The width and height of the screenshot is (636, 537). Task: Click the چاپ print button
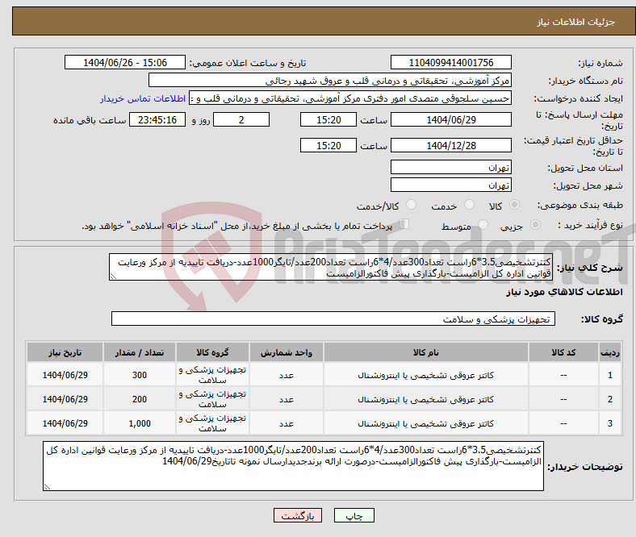click(x=354, y=515)
